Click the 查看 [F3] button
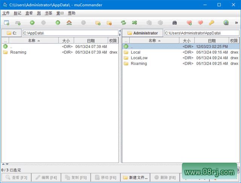The width and height of the screenshot is (241, 183). [x=16, y=177]
